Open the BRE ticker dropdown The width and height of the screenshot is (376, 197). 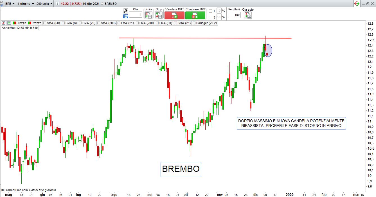10,4
